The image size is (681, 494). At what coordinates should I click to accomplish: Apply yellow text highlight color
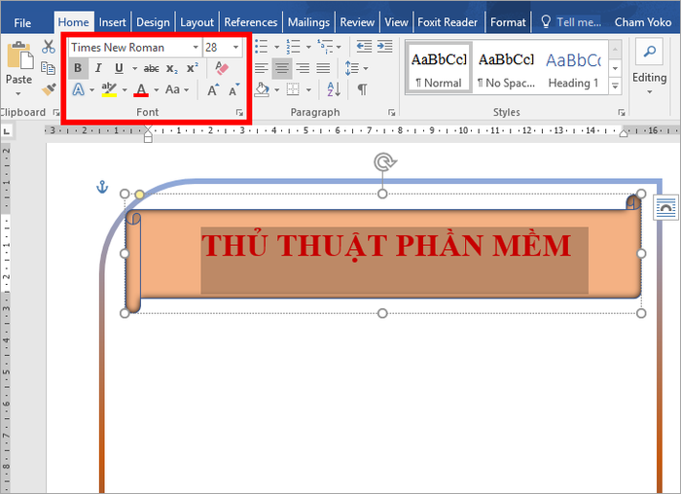[x=109, y=89]
